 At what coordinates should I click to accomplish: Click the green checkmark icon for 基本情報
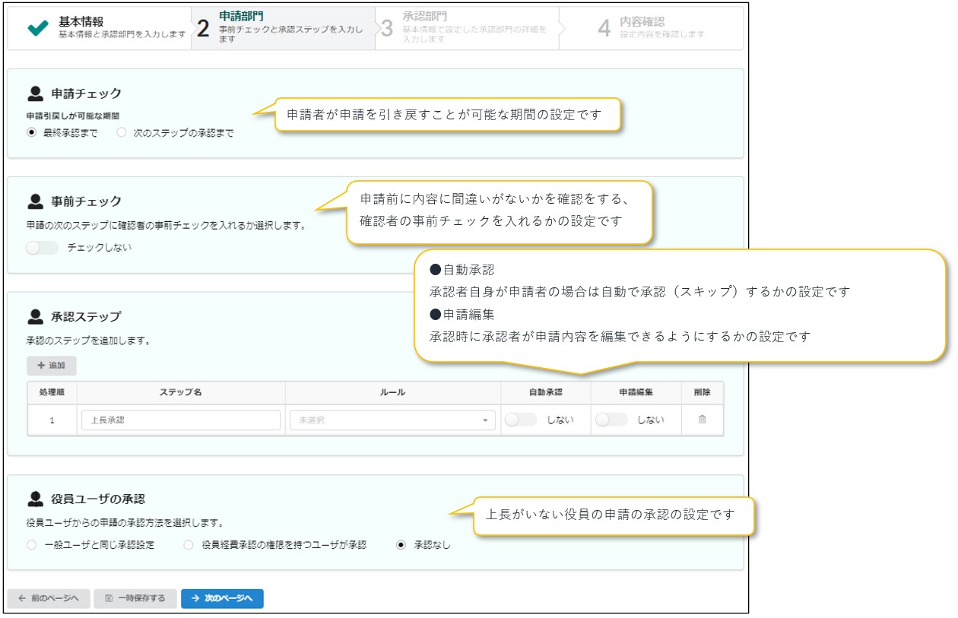[37, 28]
